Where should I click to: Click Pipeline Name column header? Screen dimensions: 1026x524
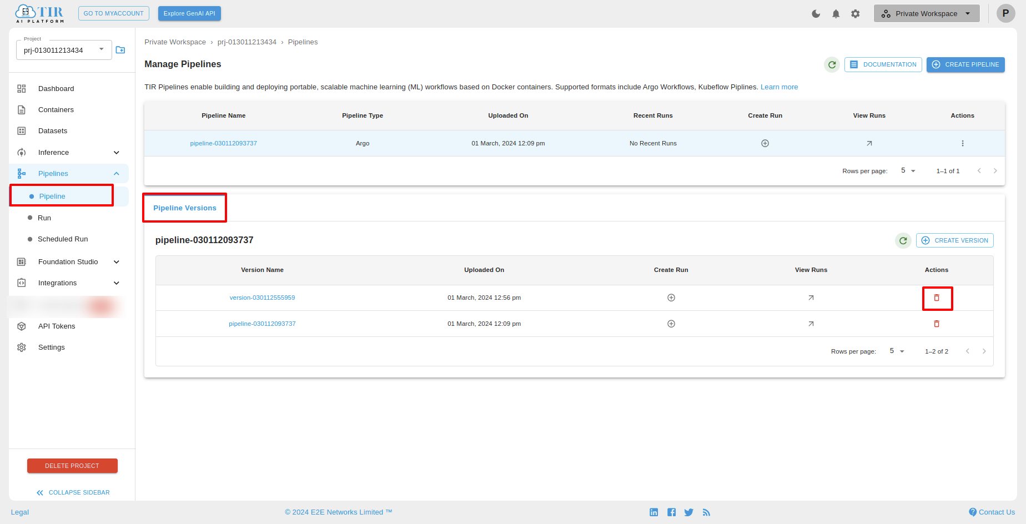pyautogui.click(x=223, y=115)
